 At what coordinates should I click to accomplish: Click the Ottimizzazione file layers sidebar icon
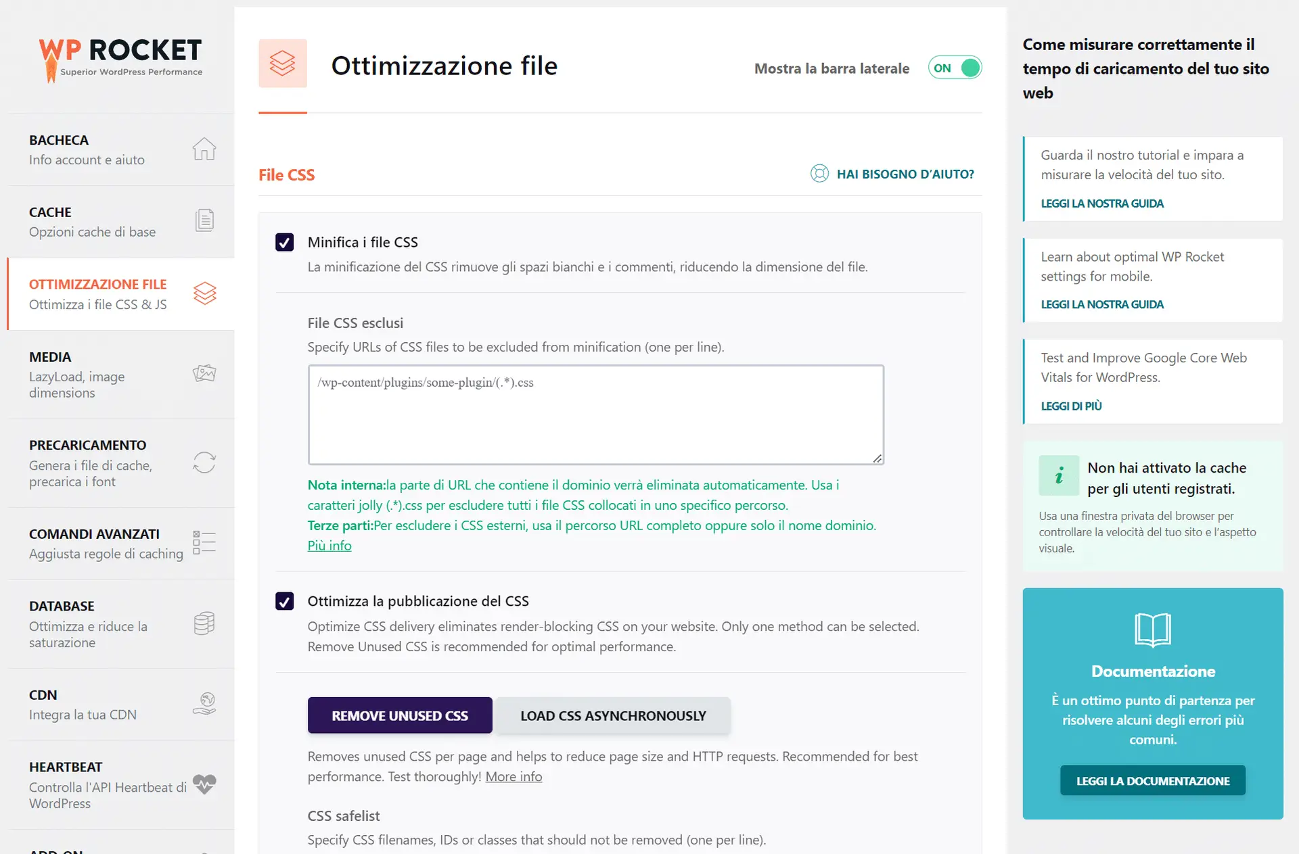point(204,293)
